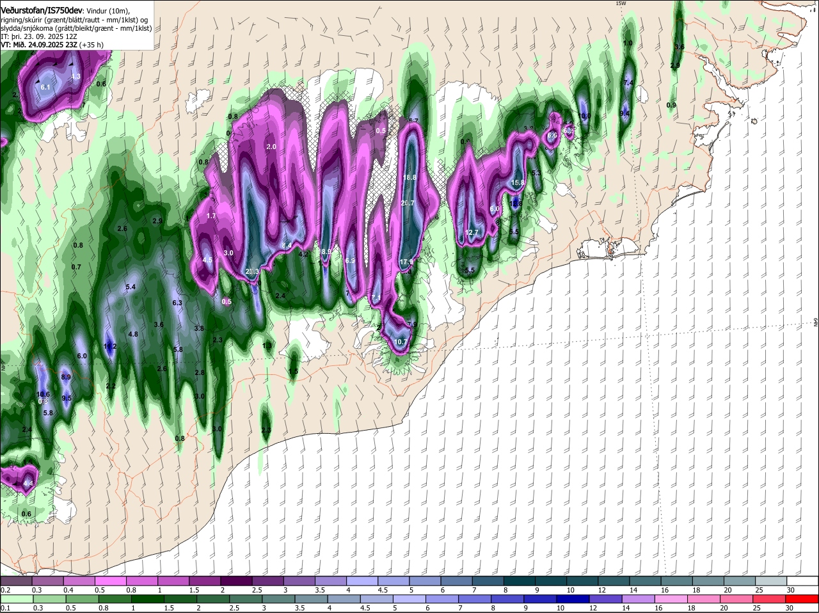Click the 4.3 value in the northwest snow patch
Screen dimensions: 819x613
76,76
